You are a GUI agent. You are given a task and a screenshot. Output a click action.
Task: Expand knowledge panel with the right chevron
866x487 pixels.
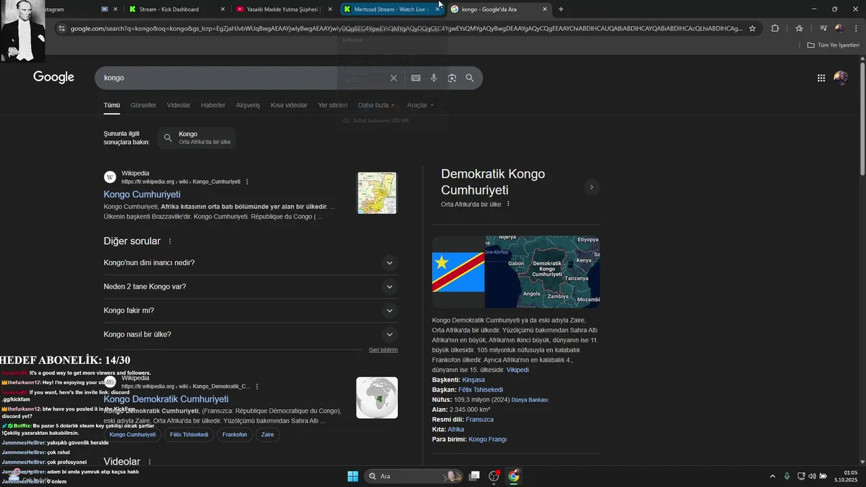point(591,187)
